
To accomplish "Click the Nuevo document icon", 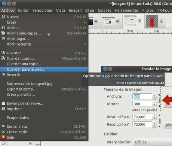I will coord(3,16).
